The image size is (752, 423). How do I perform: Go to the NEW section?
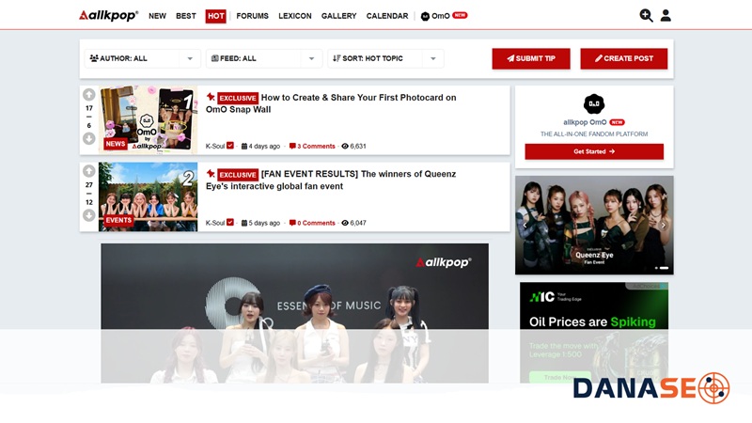[x=157, y=16]
